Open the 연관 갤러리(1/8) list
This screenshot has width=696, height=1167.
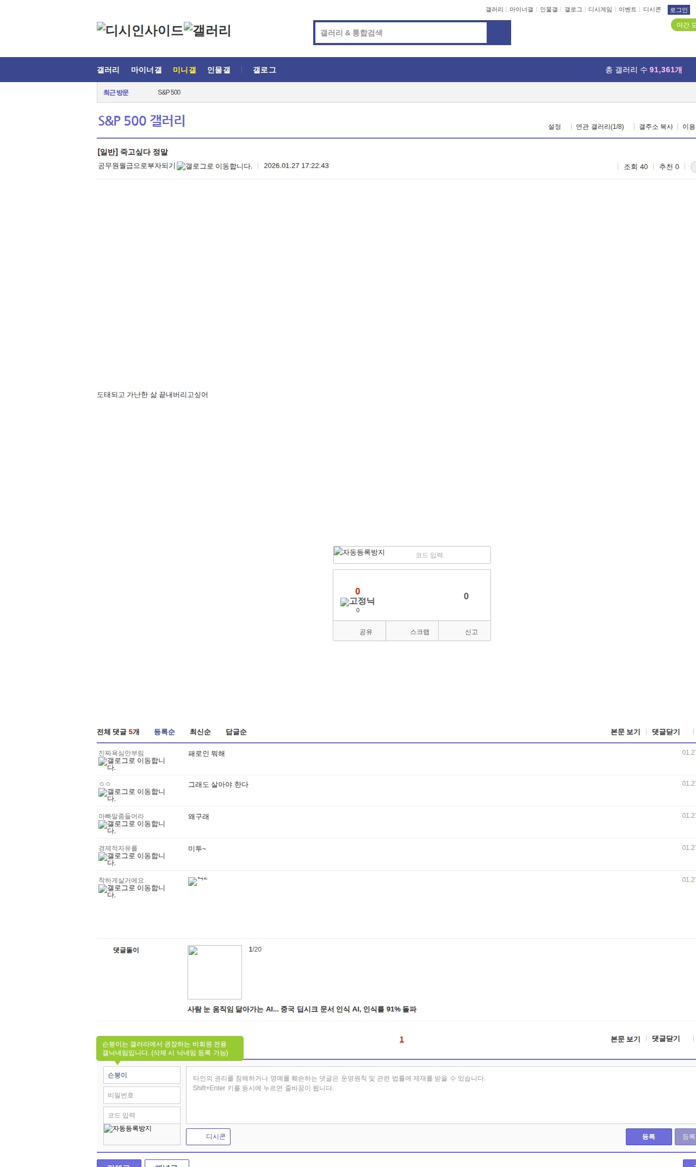[600, 127]
